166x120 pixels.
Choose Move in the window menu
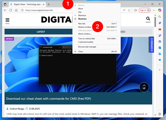click(97, 9)
